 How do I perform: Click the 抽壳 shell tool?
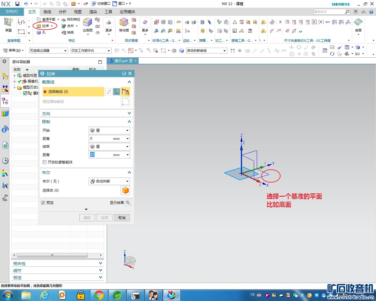pos(68,32)
